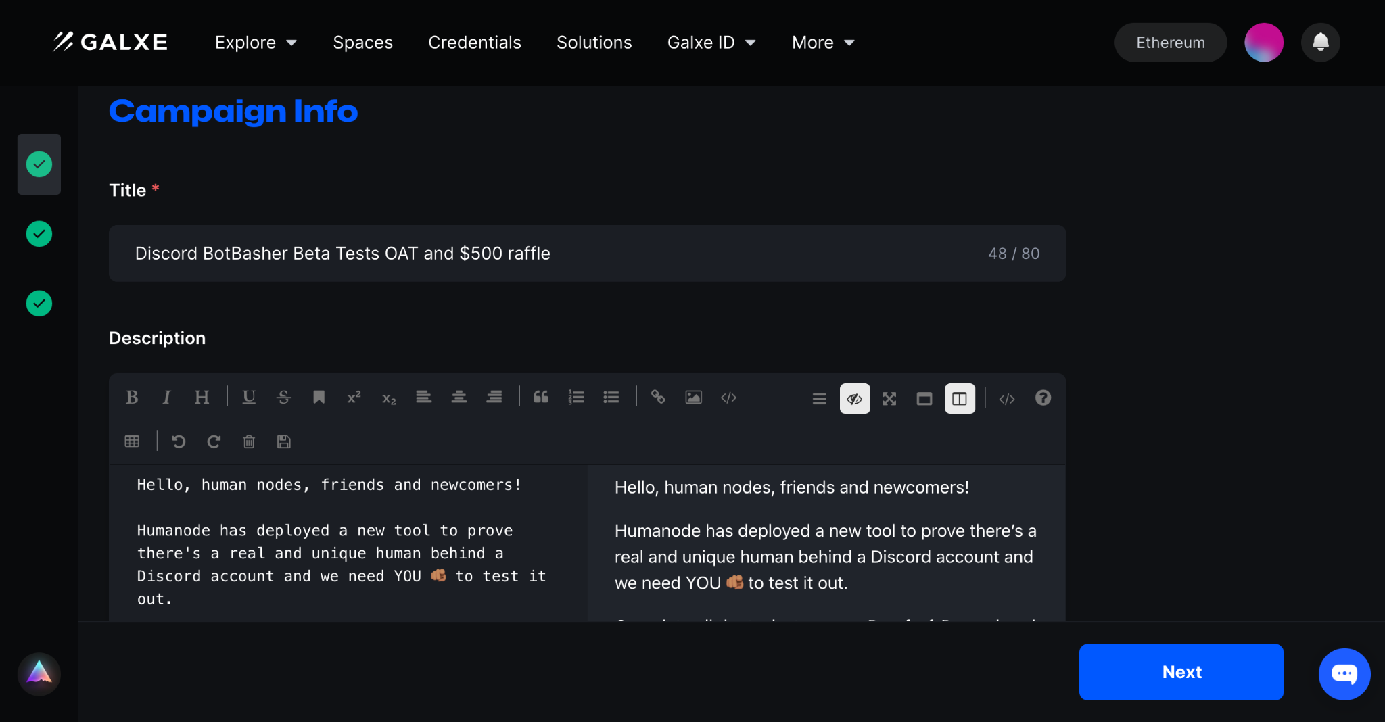Click the mark/bookmark highlight icon

point(319,398)
